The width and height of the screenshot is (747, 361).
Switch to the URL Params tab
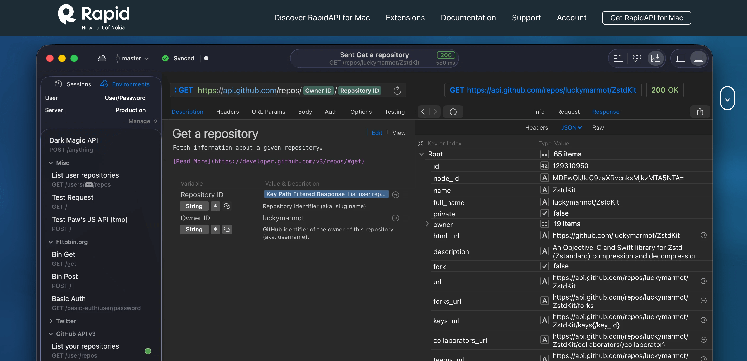[x=268, y=112]
